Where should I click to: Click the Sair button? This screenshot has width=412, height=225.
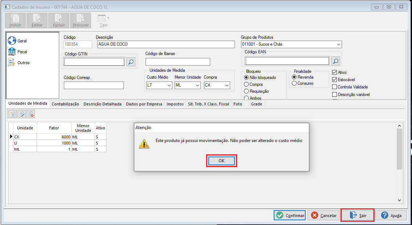[357, 215]
